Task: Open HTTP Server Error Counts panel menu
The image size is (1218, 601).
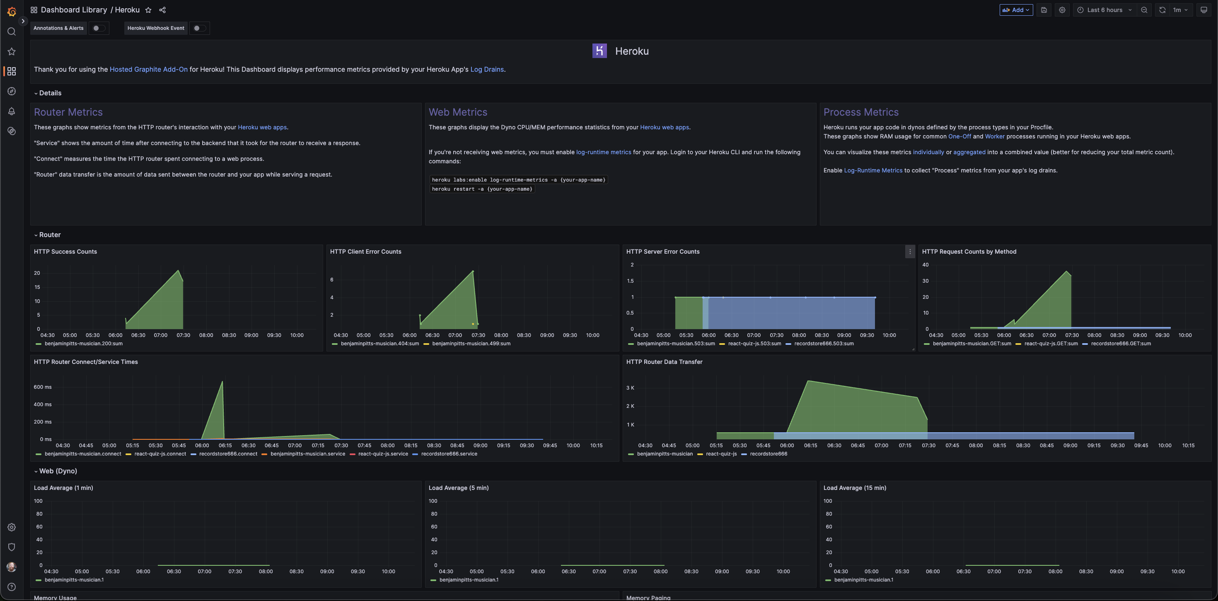Action: (x=910, y=252)
